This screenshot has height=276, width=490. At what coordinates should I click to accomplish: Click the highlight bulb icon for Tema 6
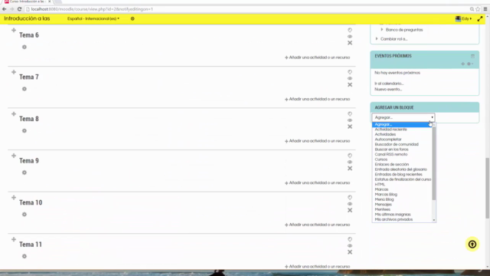(350, 30)
